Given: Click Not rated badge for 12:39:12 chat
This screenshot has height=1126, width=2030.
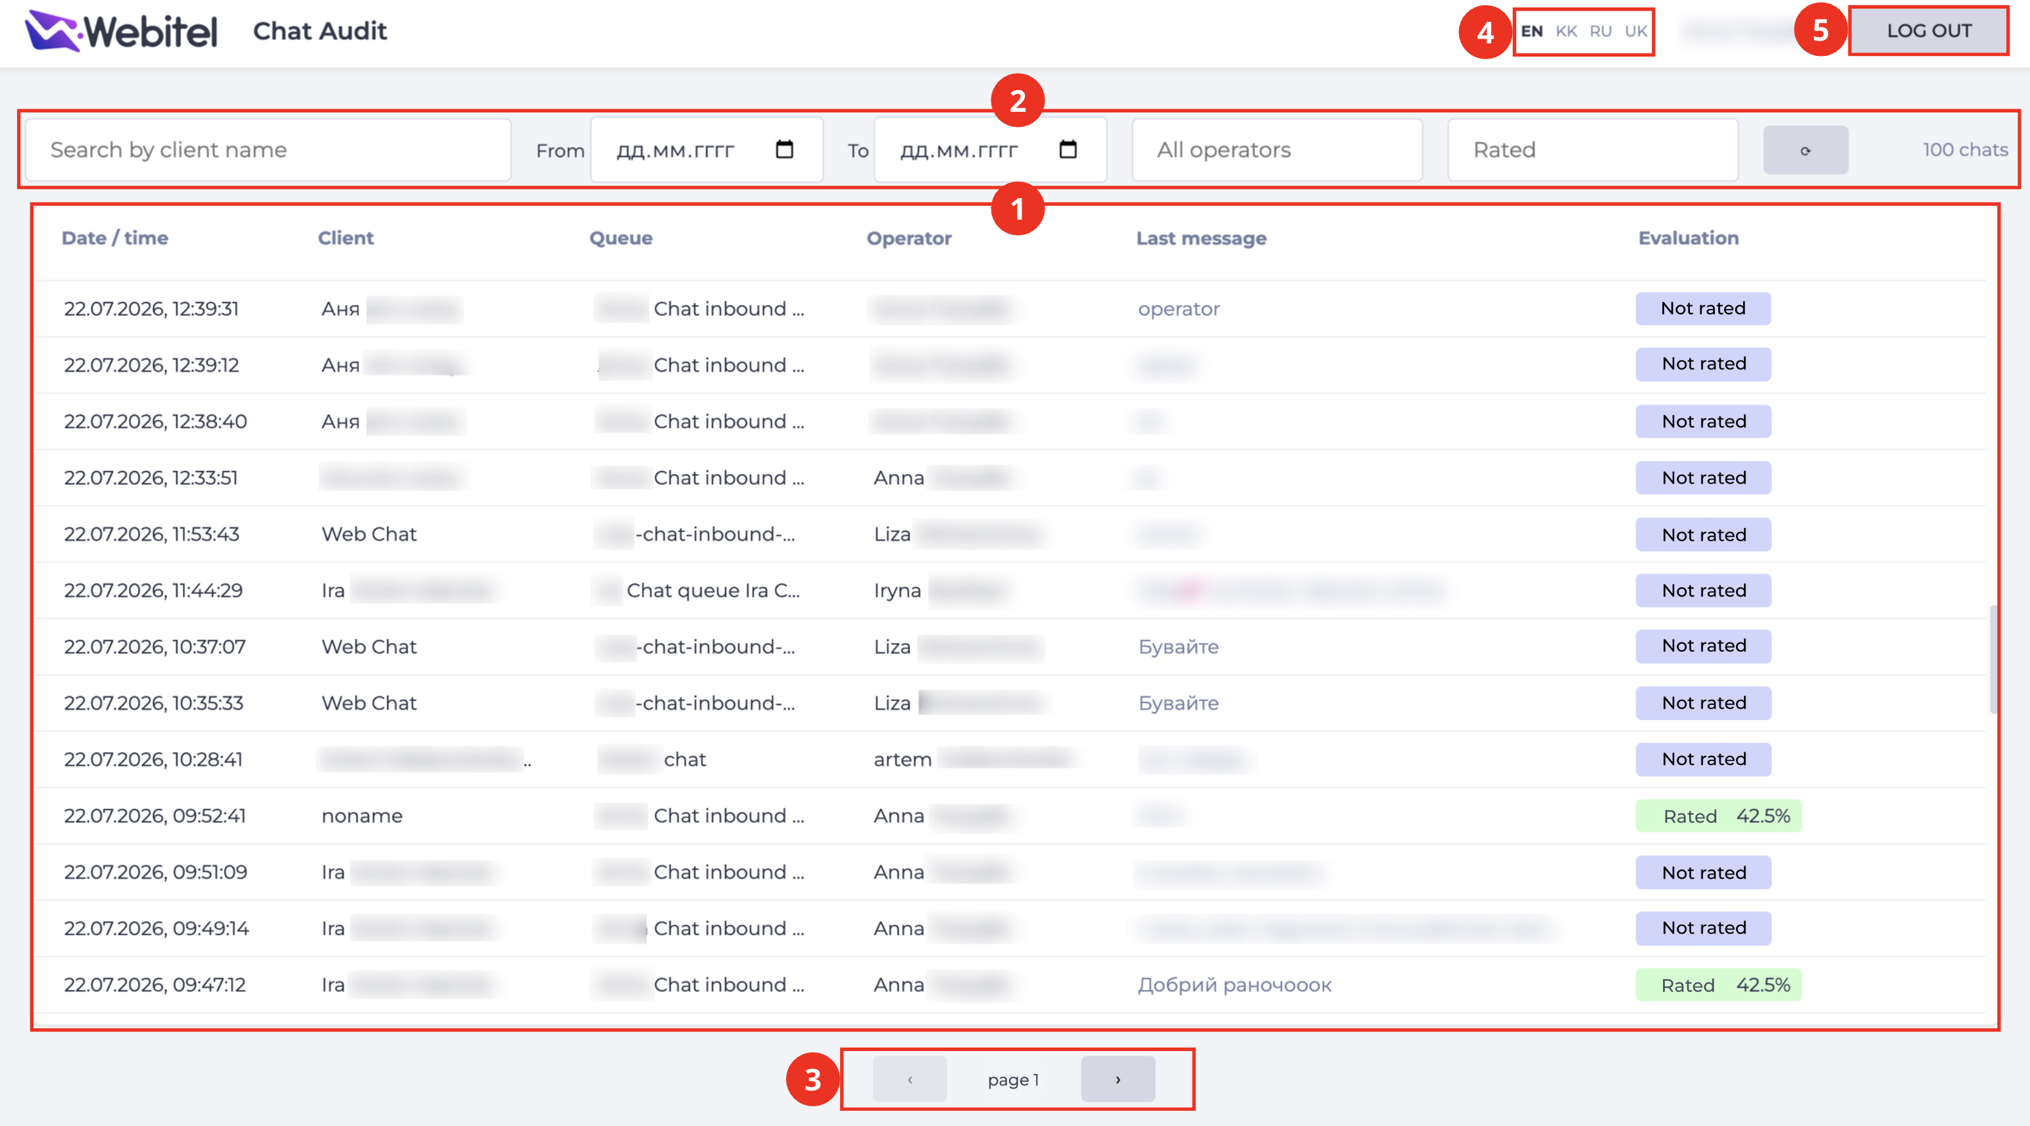Looking at the screenshot, I should [x=1703, y=364].
